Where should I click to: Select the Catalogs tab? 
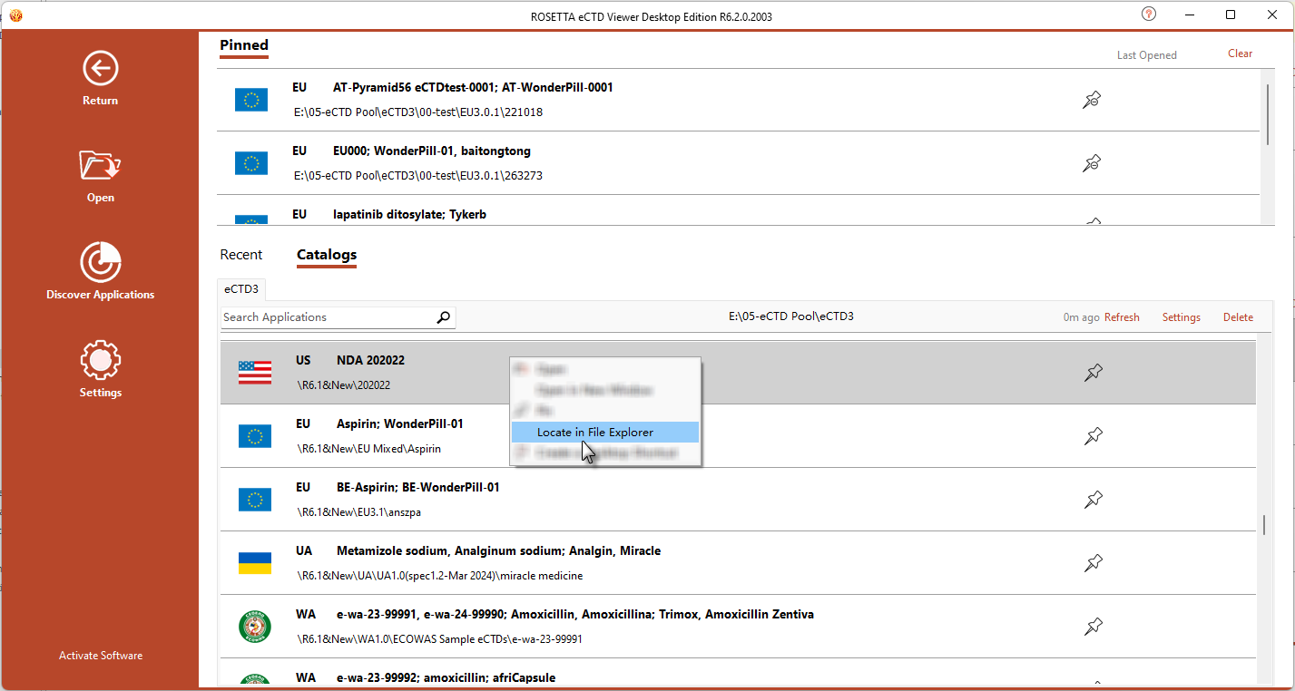point(327,255)
